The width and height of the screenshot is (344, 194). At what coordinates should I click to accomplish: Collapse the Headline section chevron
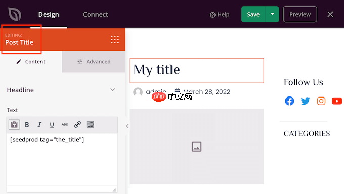[x=112, y=90]
